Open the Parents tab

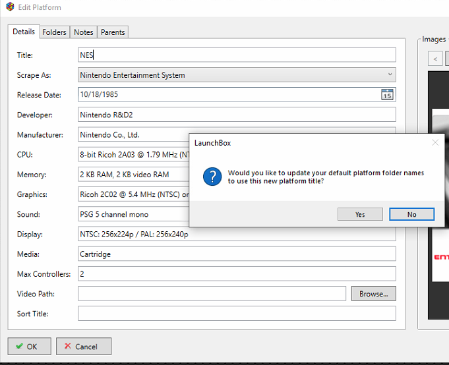[113, 32]
